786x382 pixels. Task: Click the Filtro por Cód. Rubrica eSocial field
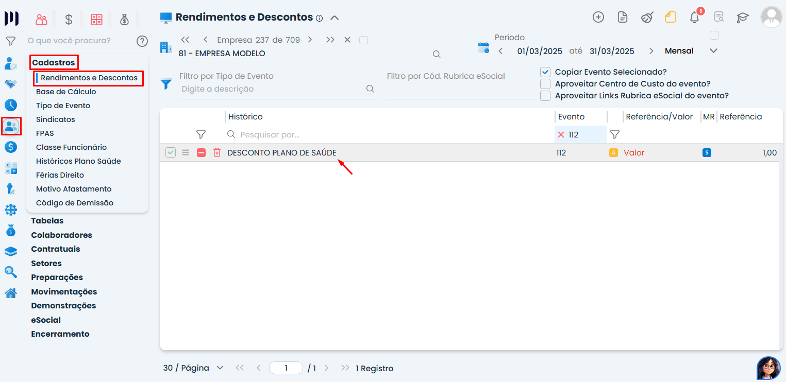click(x=460, y=89)
